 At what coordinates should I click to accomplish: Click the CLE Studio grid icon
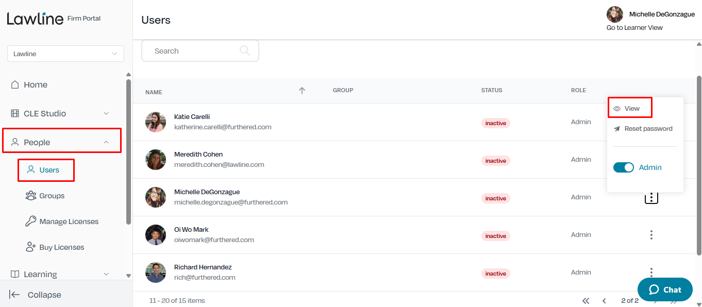point(15,113)
